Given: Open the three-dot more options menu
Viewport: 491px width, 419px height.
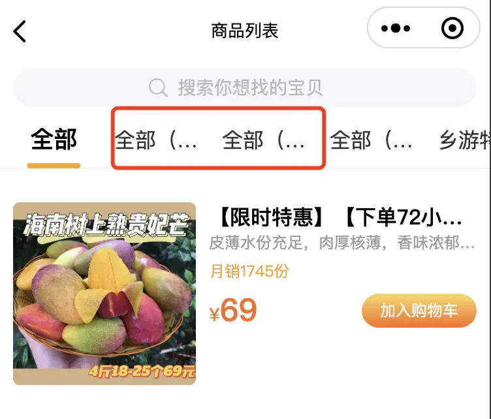Looking at the screenshot, I should point(396,28).
